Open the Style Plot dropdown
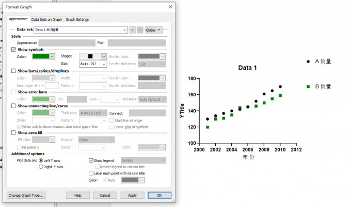Viewport: 351px width, 207px height. point(137,43)
